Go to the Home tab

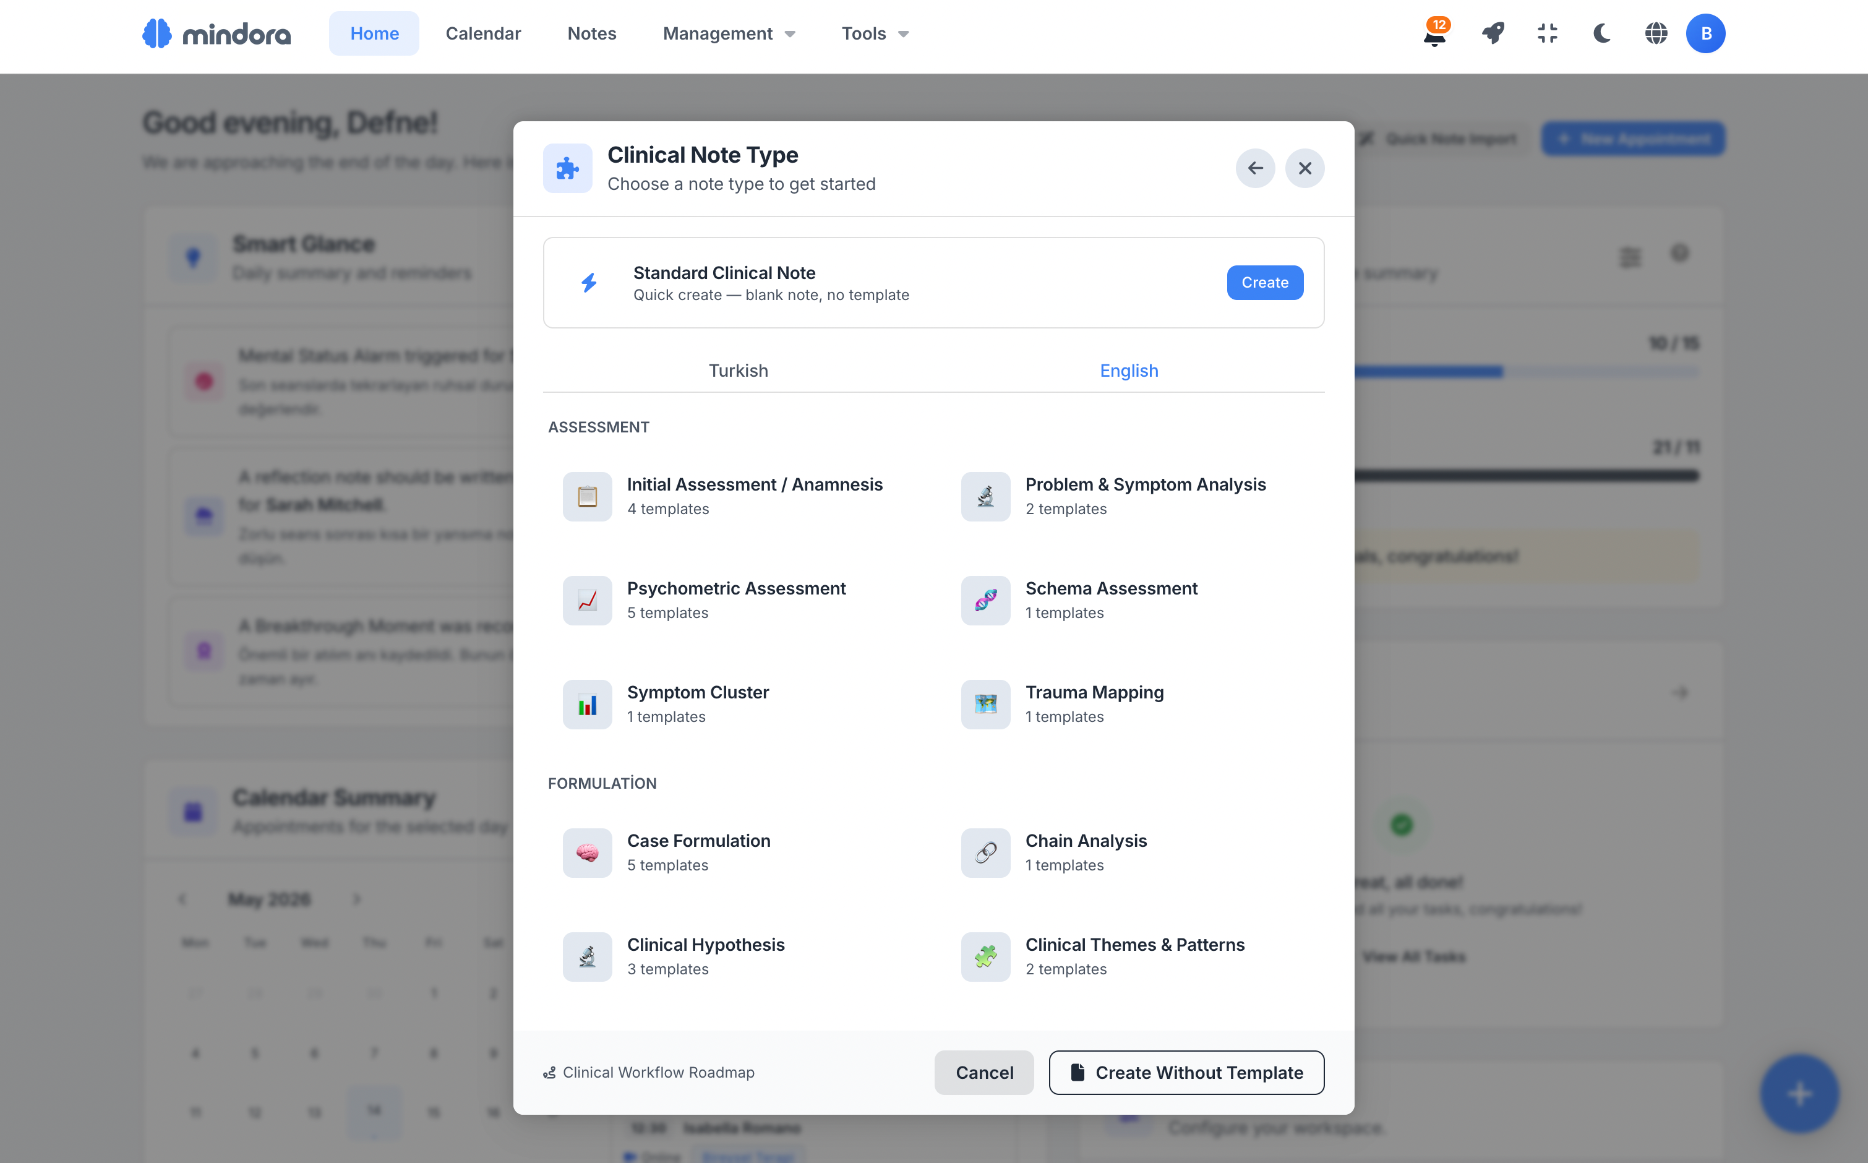[374, 33]
